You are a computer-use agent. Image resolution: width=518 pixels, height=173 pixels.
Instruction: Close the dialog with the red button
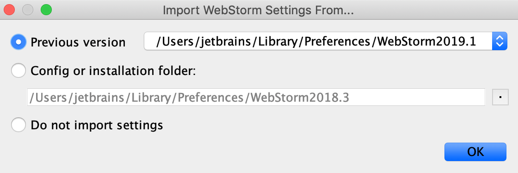click(9, 10)
